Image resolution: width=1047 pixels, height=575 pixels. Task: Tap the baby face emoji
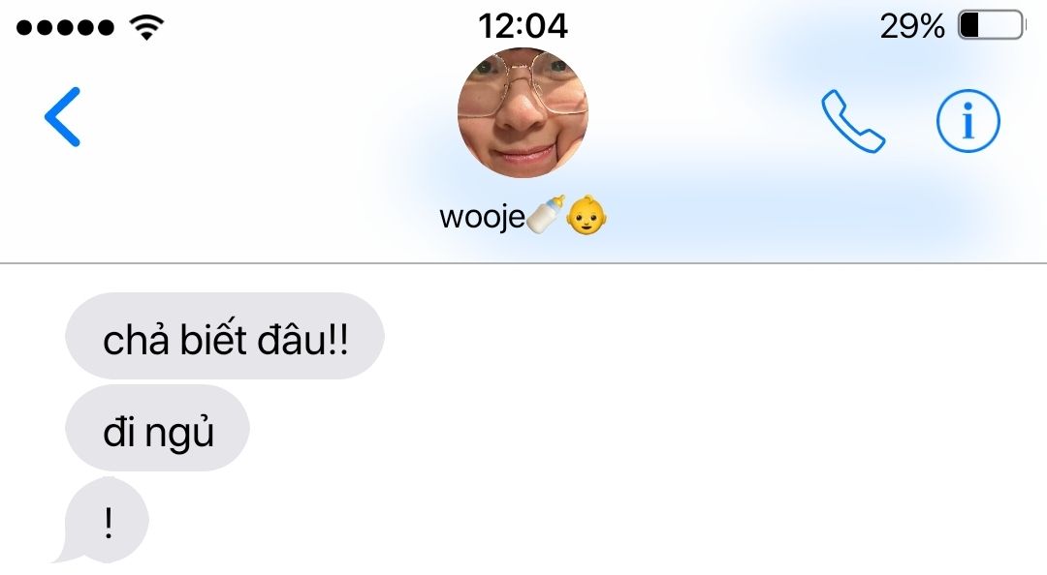pyautogui.click(x=587, y=215)
